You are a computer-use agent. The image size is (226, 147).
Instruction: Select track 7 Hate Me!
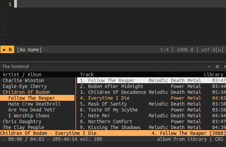152,116
